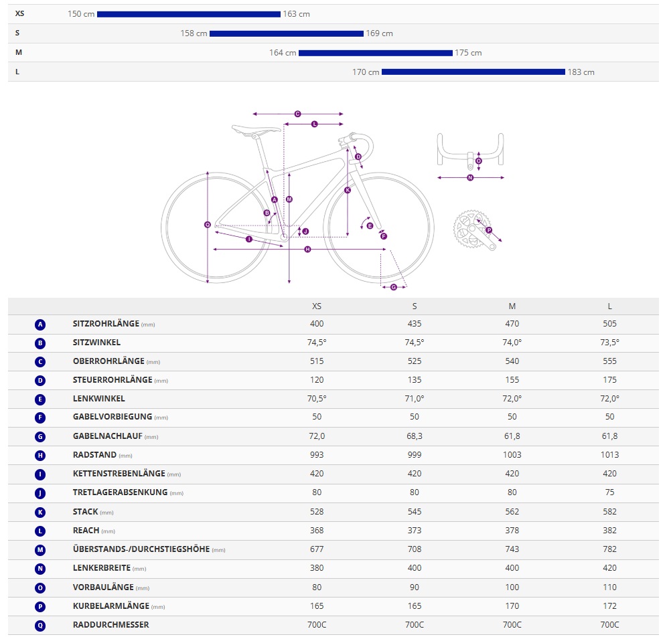The image size is (667, 643).
Task: Click the K badge beside Stack
Action: pos(40,512)
